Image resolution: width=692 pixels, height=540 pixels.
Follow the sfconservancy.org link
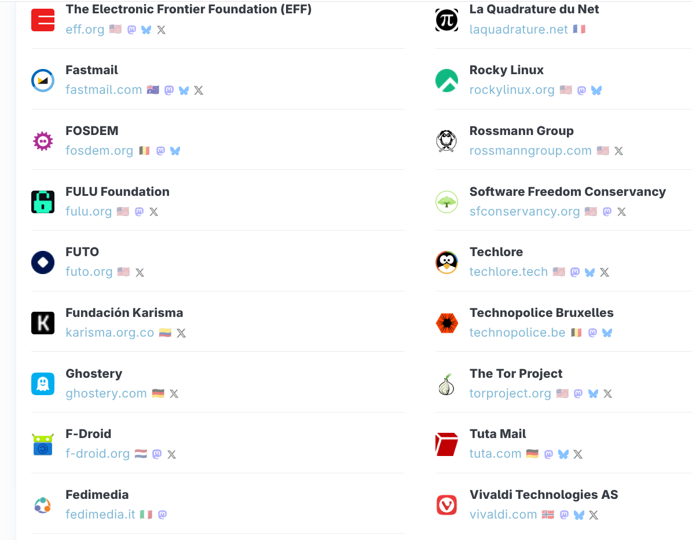coord(524,211)
